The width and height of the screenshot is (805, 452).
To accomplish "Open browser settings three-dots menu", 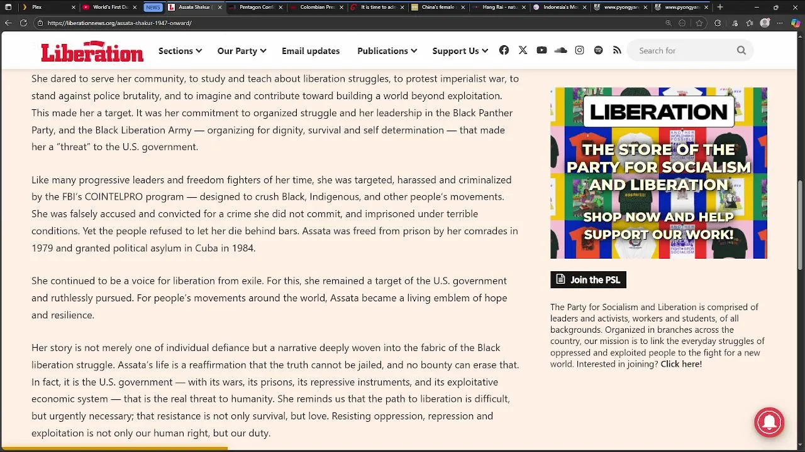I will point(780,23).
